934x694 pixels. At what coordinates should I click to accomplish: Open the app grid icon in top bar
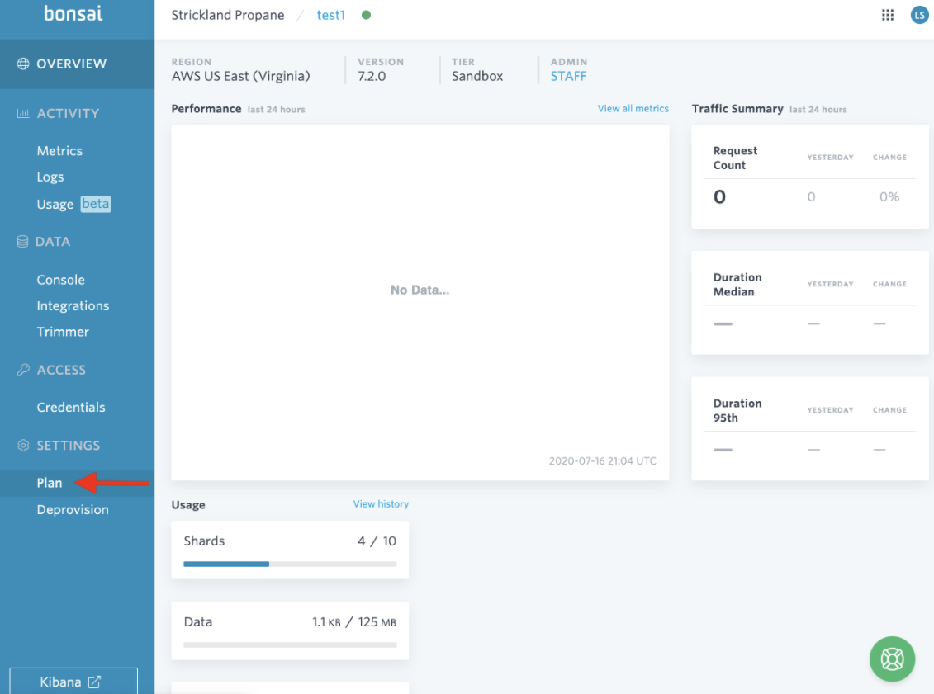pos(887,15)
